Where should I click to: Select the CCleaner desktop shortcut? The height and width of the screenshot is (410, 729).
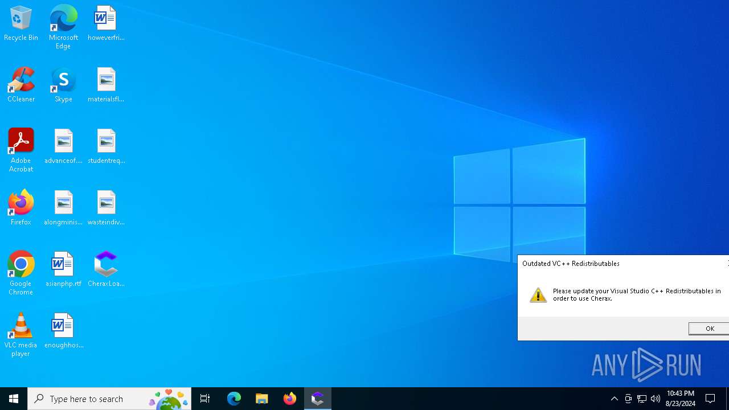pos(21,85)
